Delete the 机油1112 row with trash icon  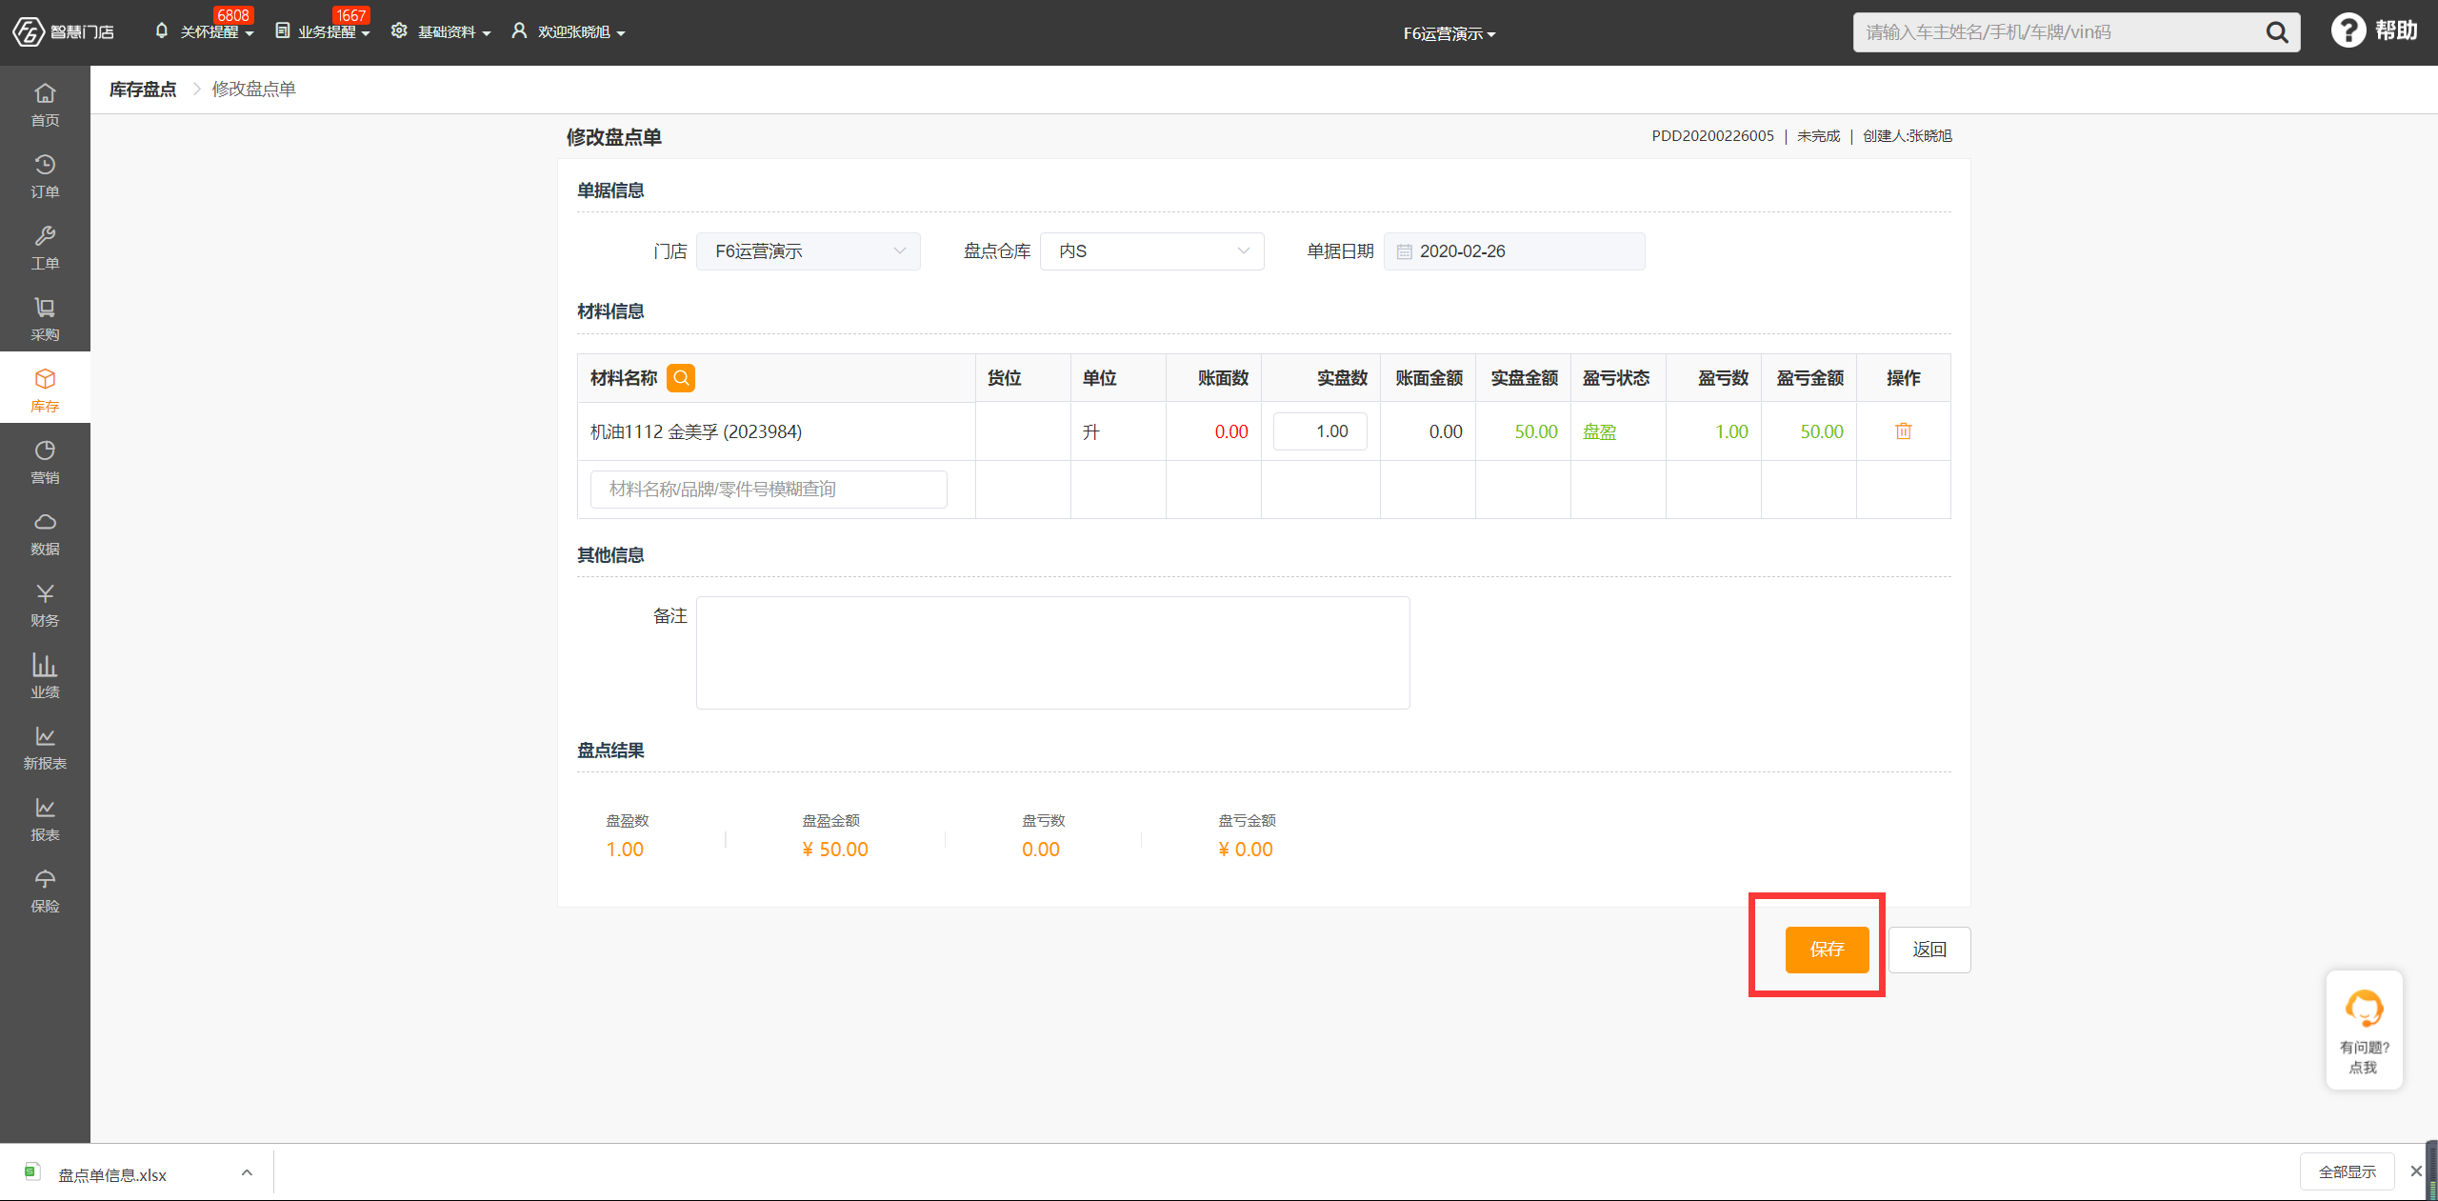point(1903,431)
